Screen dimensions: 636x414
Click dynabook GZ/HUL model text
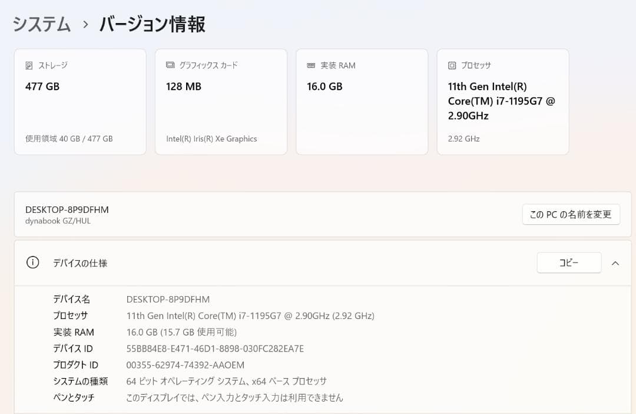(58, 221)
